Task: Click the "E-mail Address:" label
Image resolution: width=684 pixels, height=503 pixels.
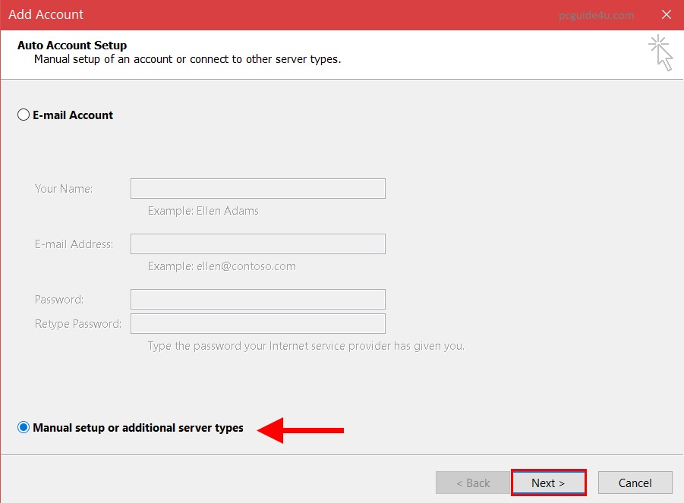Action: point(74,244)
